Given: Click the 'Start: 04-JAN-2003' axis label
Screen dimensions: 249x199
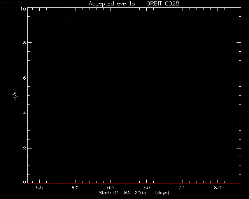Looking at the screenshot, I should 122,193.
